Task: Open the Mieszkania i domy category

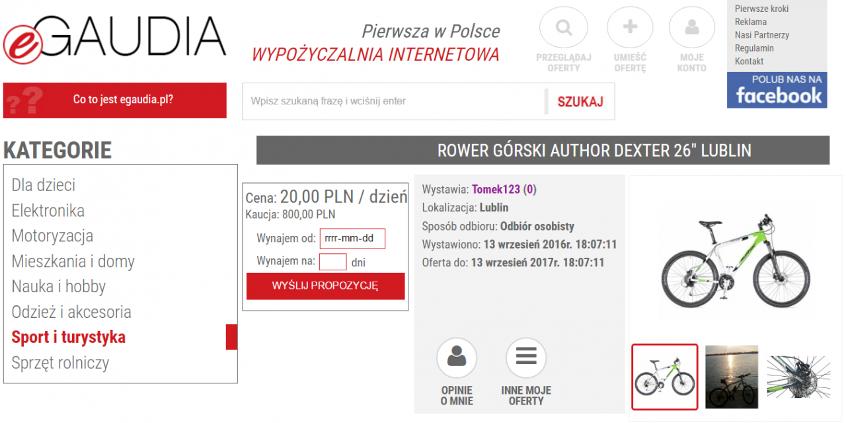Action: click(73, 261)
